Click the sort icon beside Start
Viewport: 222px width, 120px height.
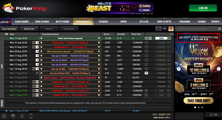7,34
